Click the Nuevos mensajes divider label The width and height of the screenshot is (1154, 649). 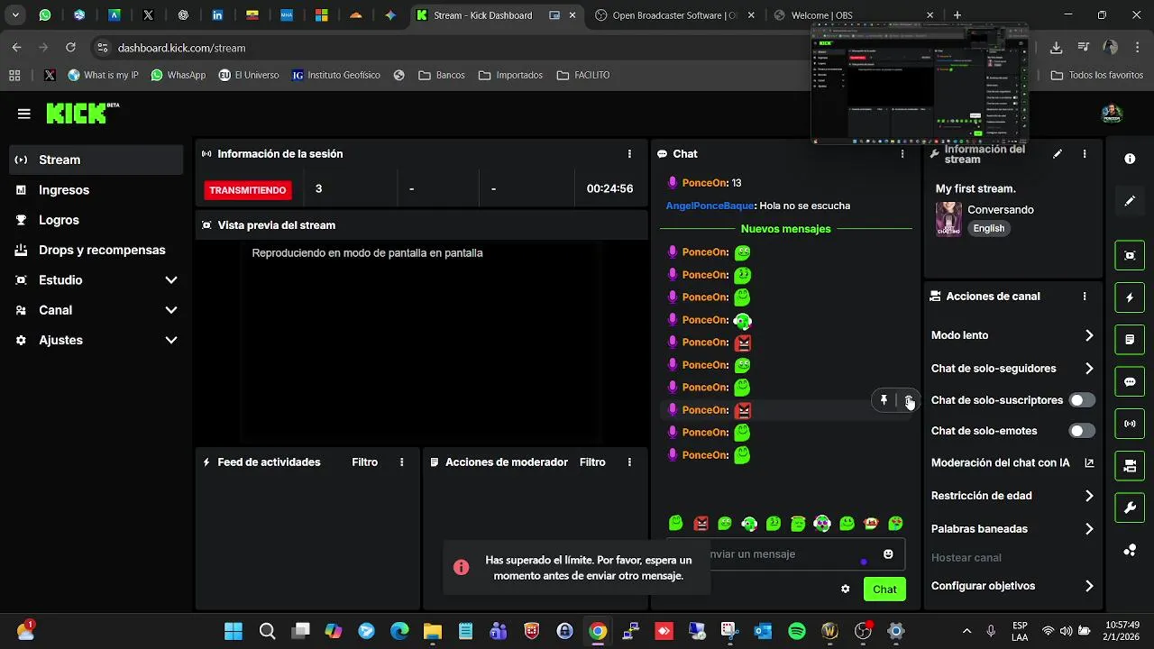click(786, 229)
